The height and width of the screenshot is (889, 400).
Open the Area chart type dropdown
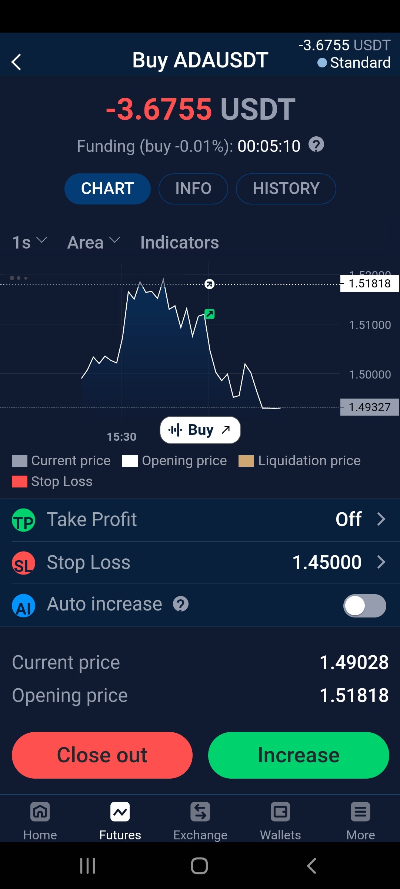pyautogui.click(x=94, y=243)
